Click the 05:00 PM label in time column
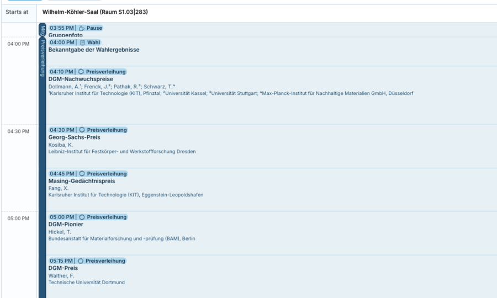This screenshot has height=298, width=497. (x=18, y=219)
